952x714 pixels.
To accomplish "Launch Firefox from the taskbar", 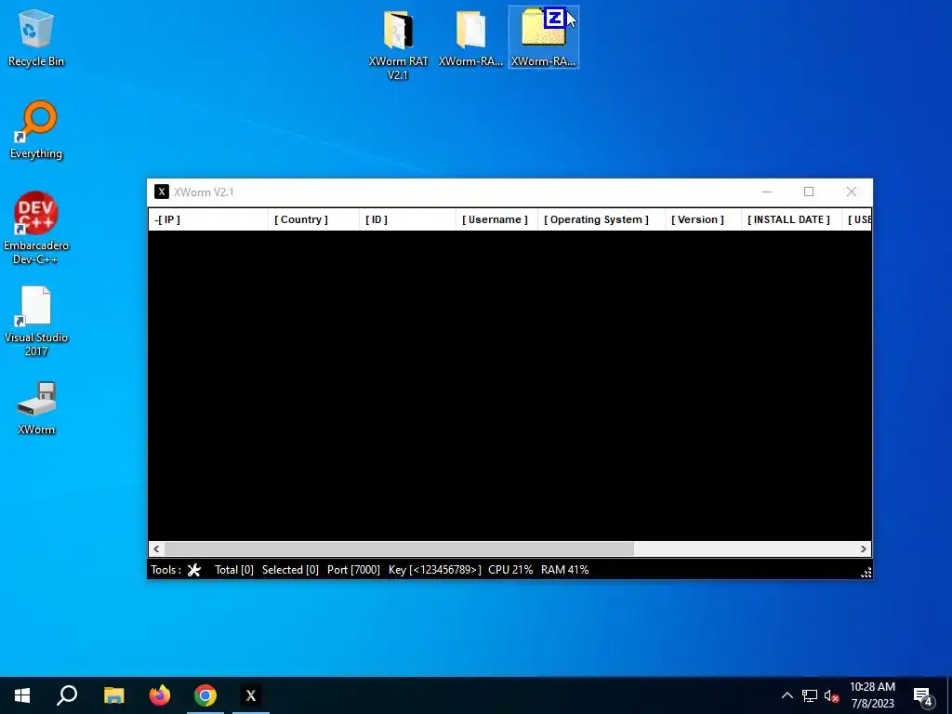I will click(x=160, y=695).
